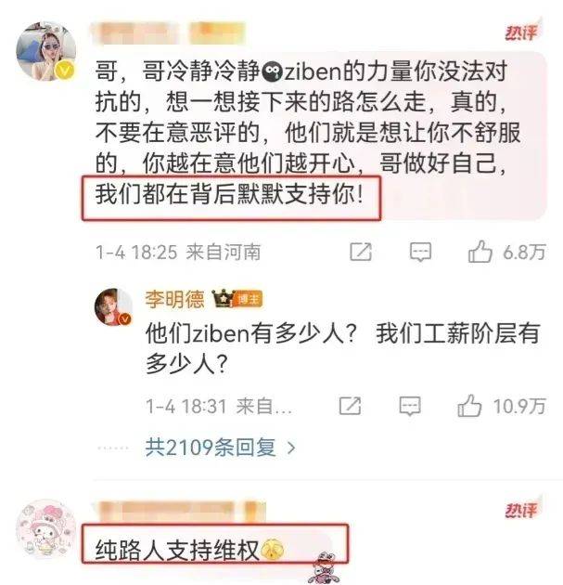Open the first commenter's avatar
The image size is (563, 585).
[x=45, y=51]
